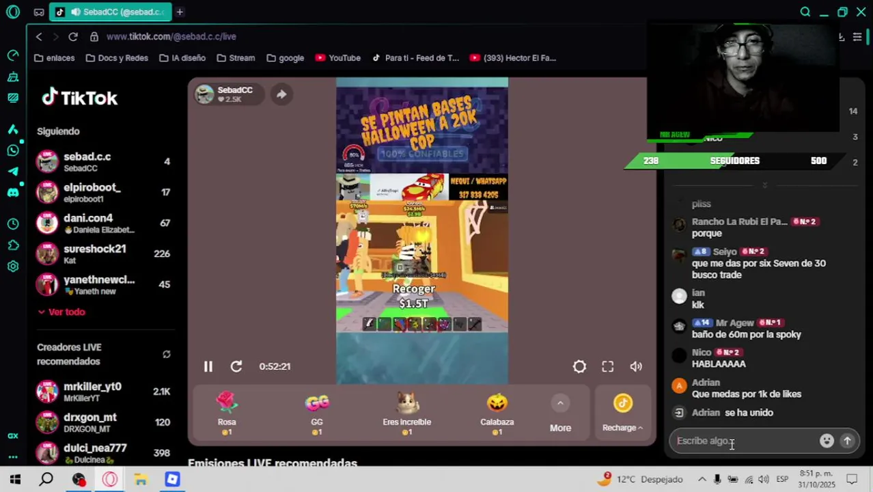This screenshot has width=873, height=492.
Task: Send the Eres increíble gift
Action: coord(406,414)
